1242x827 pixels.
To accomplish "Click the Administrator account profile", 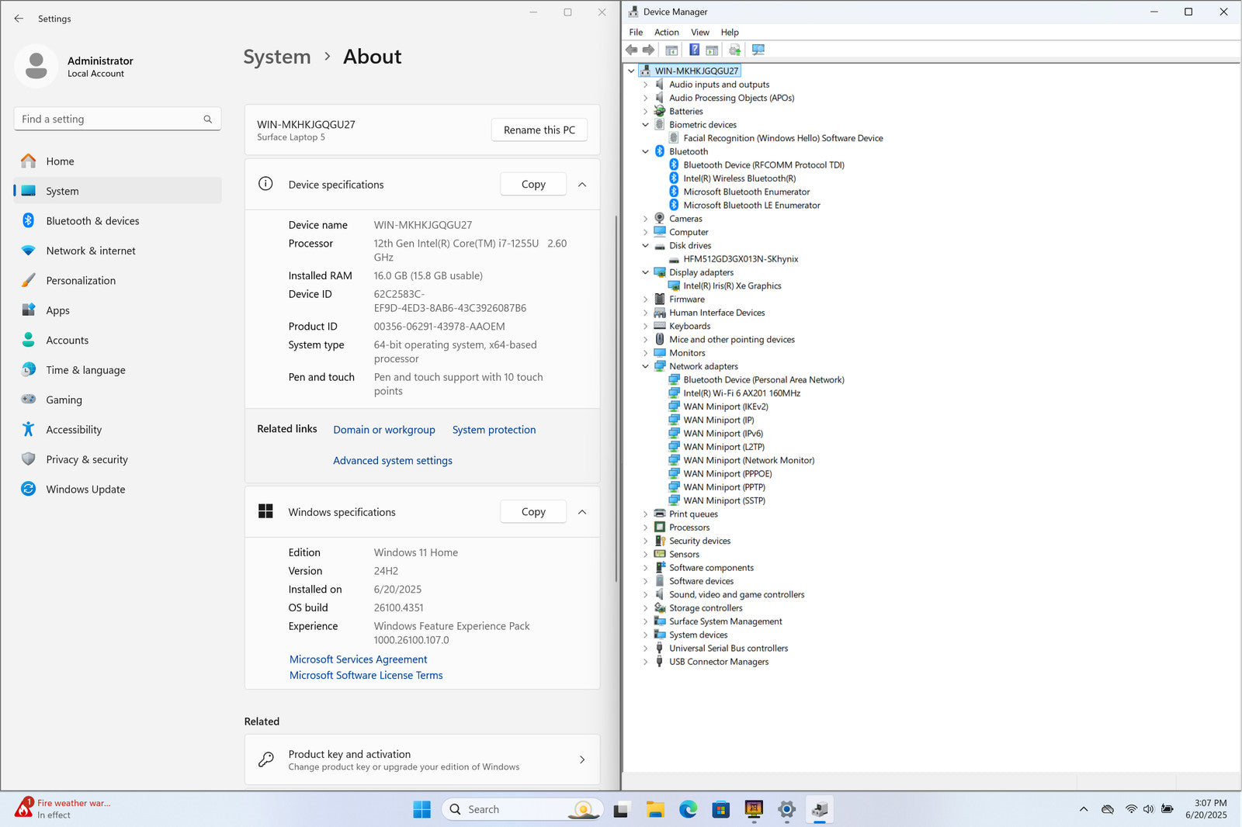I will coord(75,67).
